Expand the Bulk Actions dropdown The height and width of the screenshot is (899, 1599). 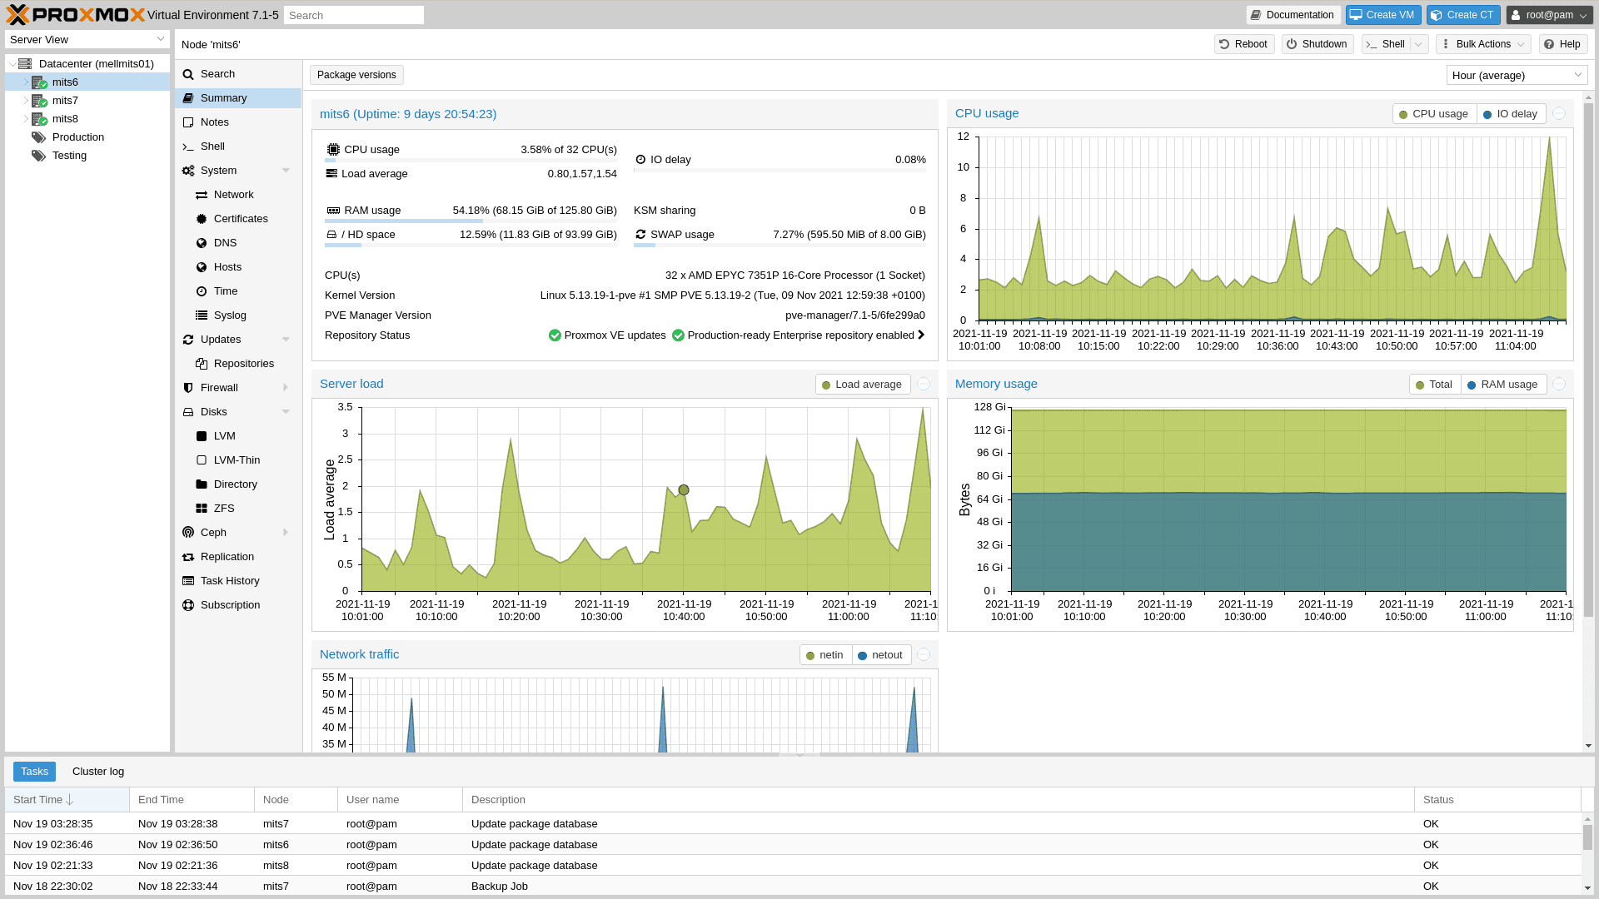1484,44
